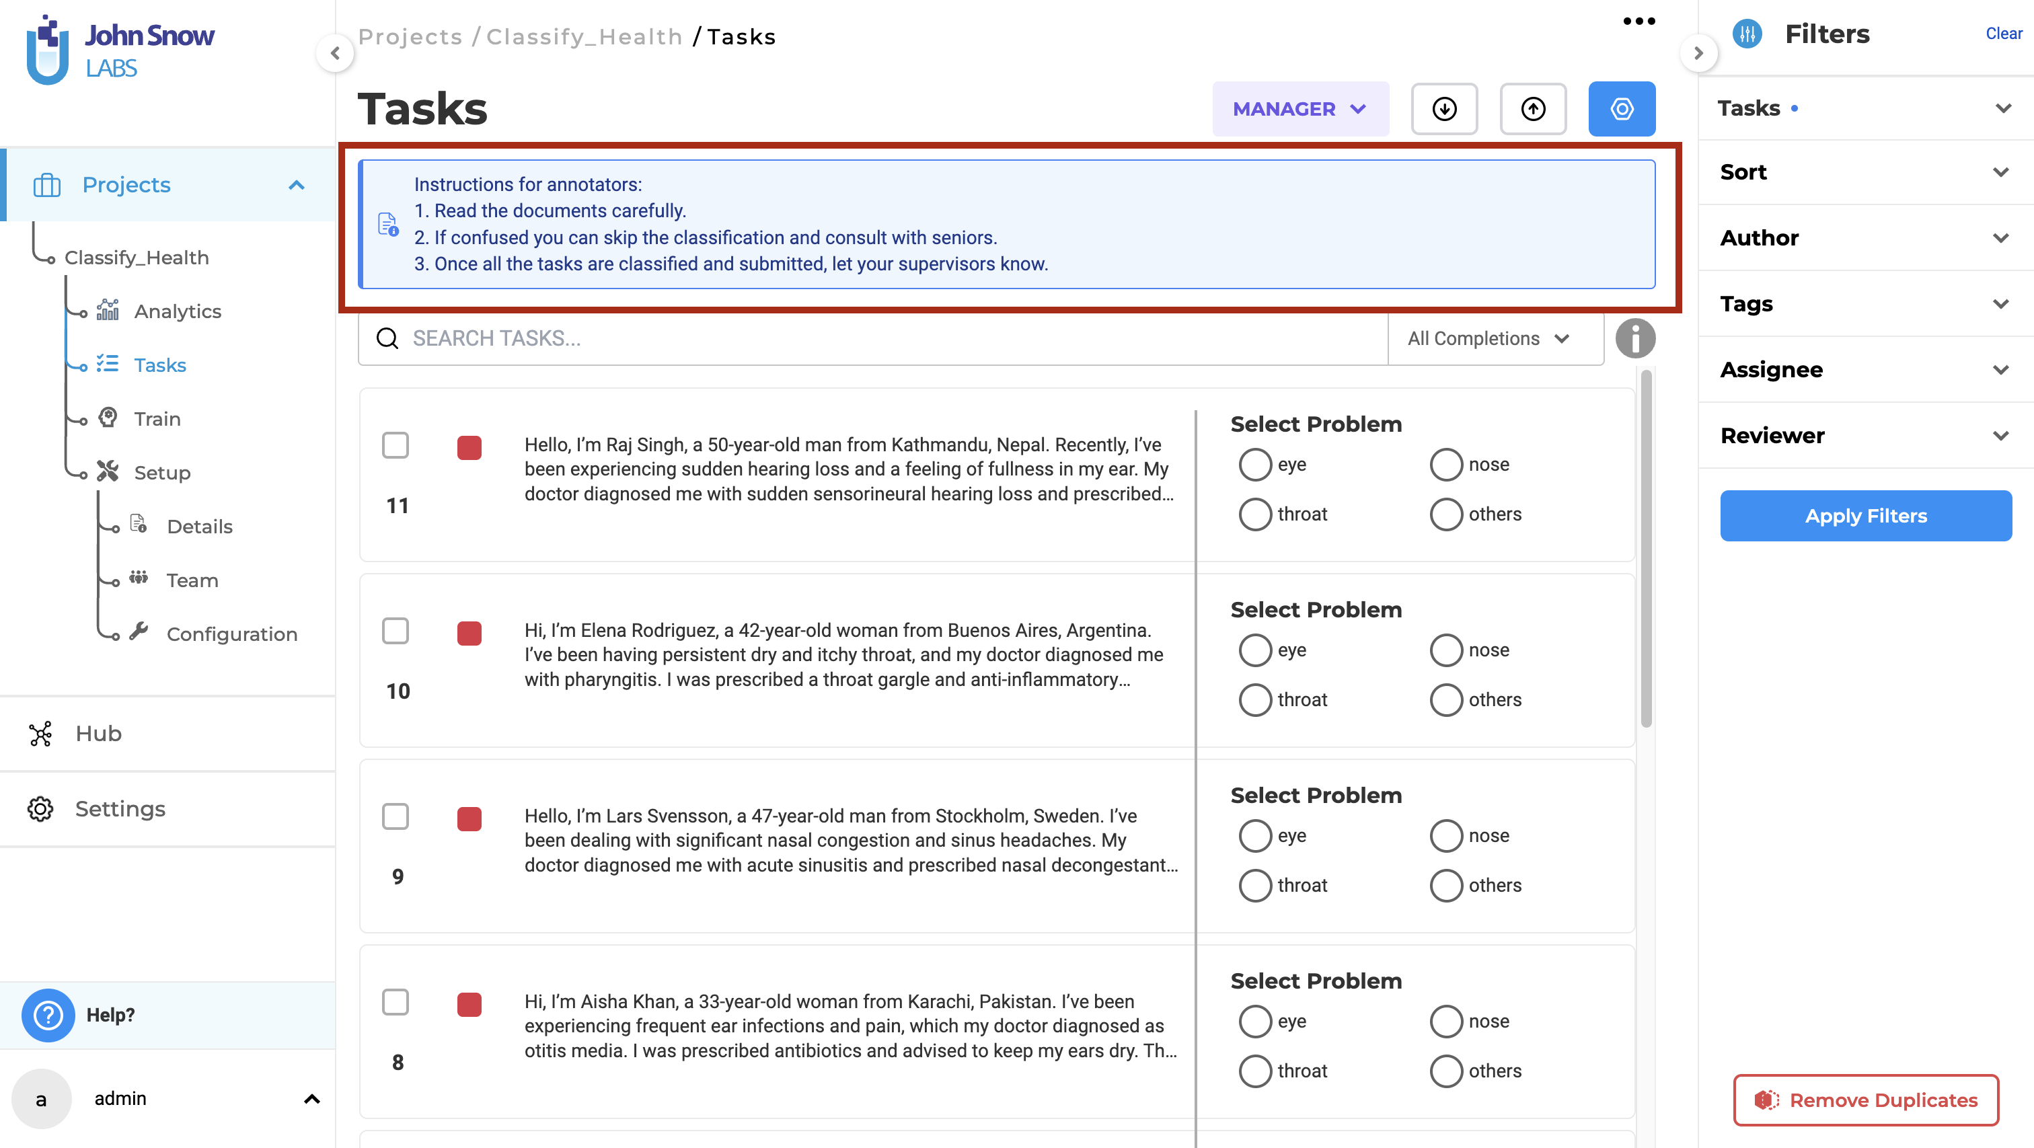Image resolution: width=2034 pixels, height=1148 pixels.
Task: Choose others radio for task 8
Action: [x=1445, y=1071]
